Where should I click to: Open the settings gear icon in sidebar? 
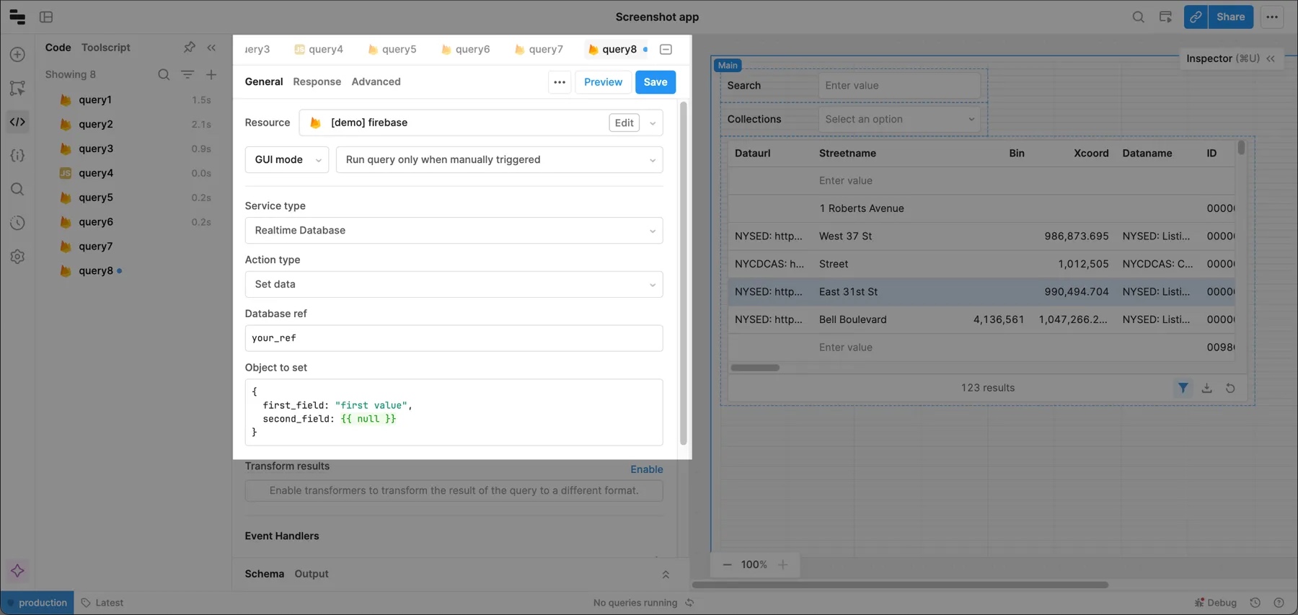17,257
